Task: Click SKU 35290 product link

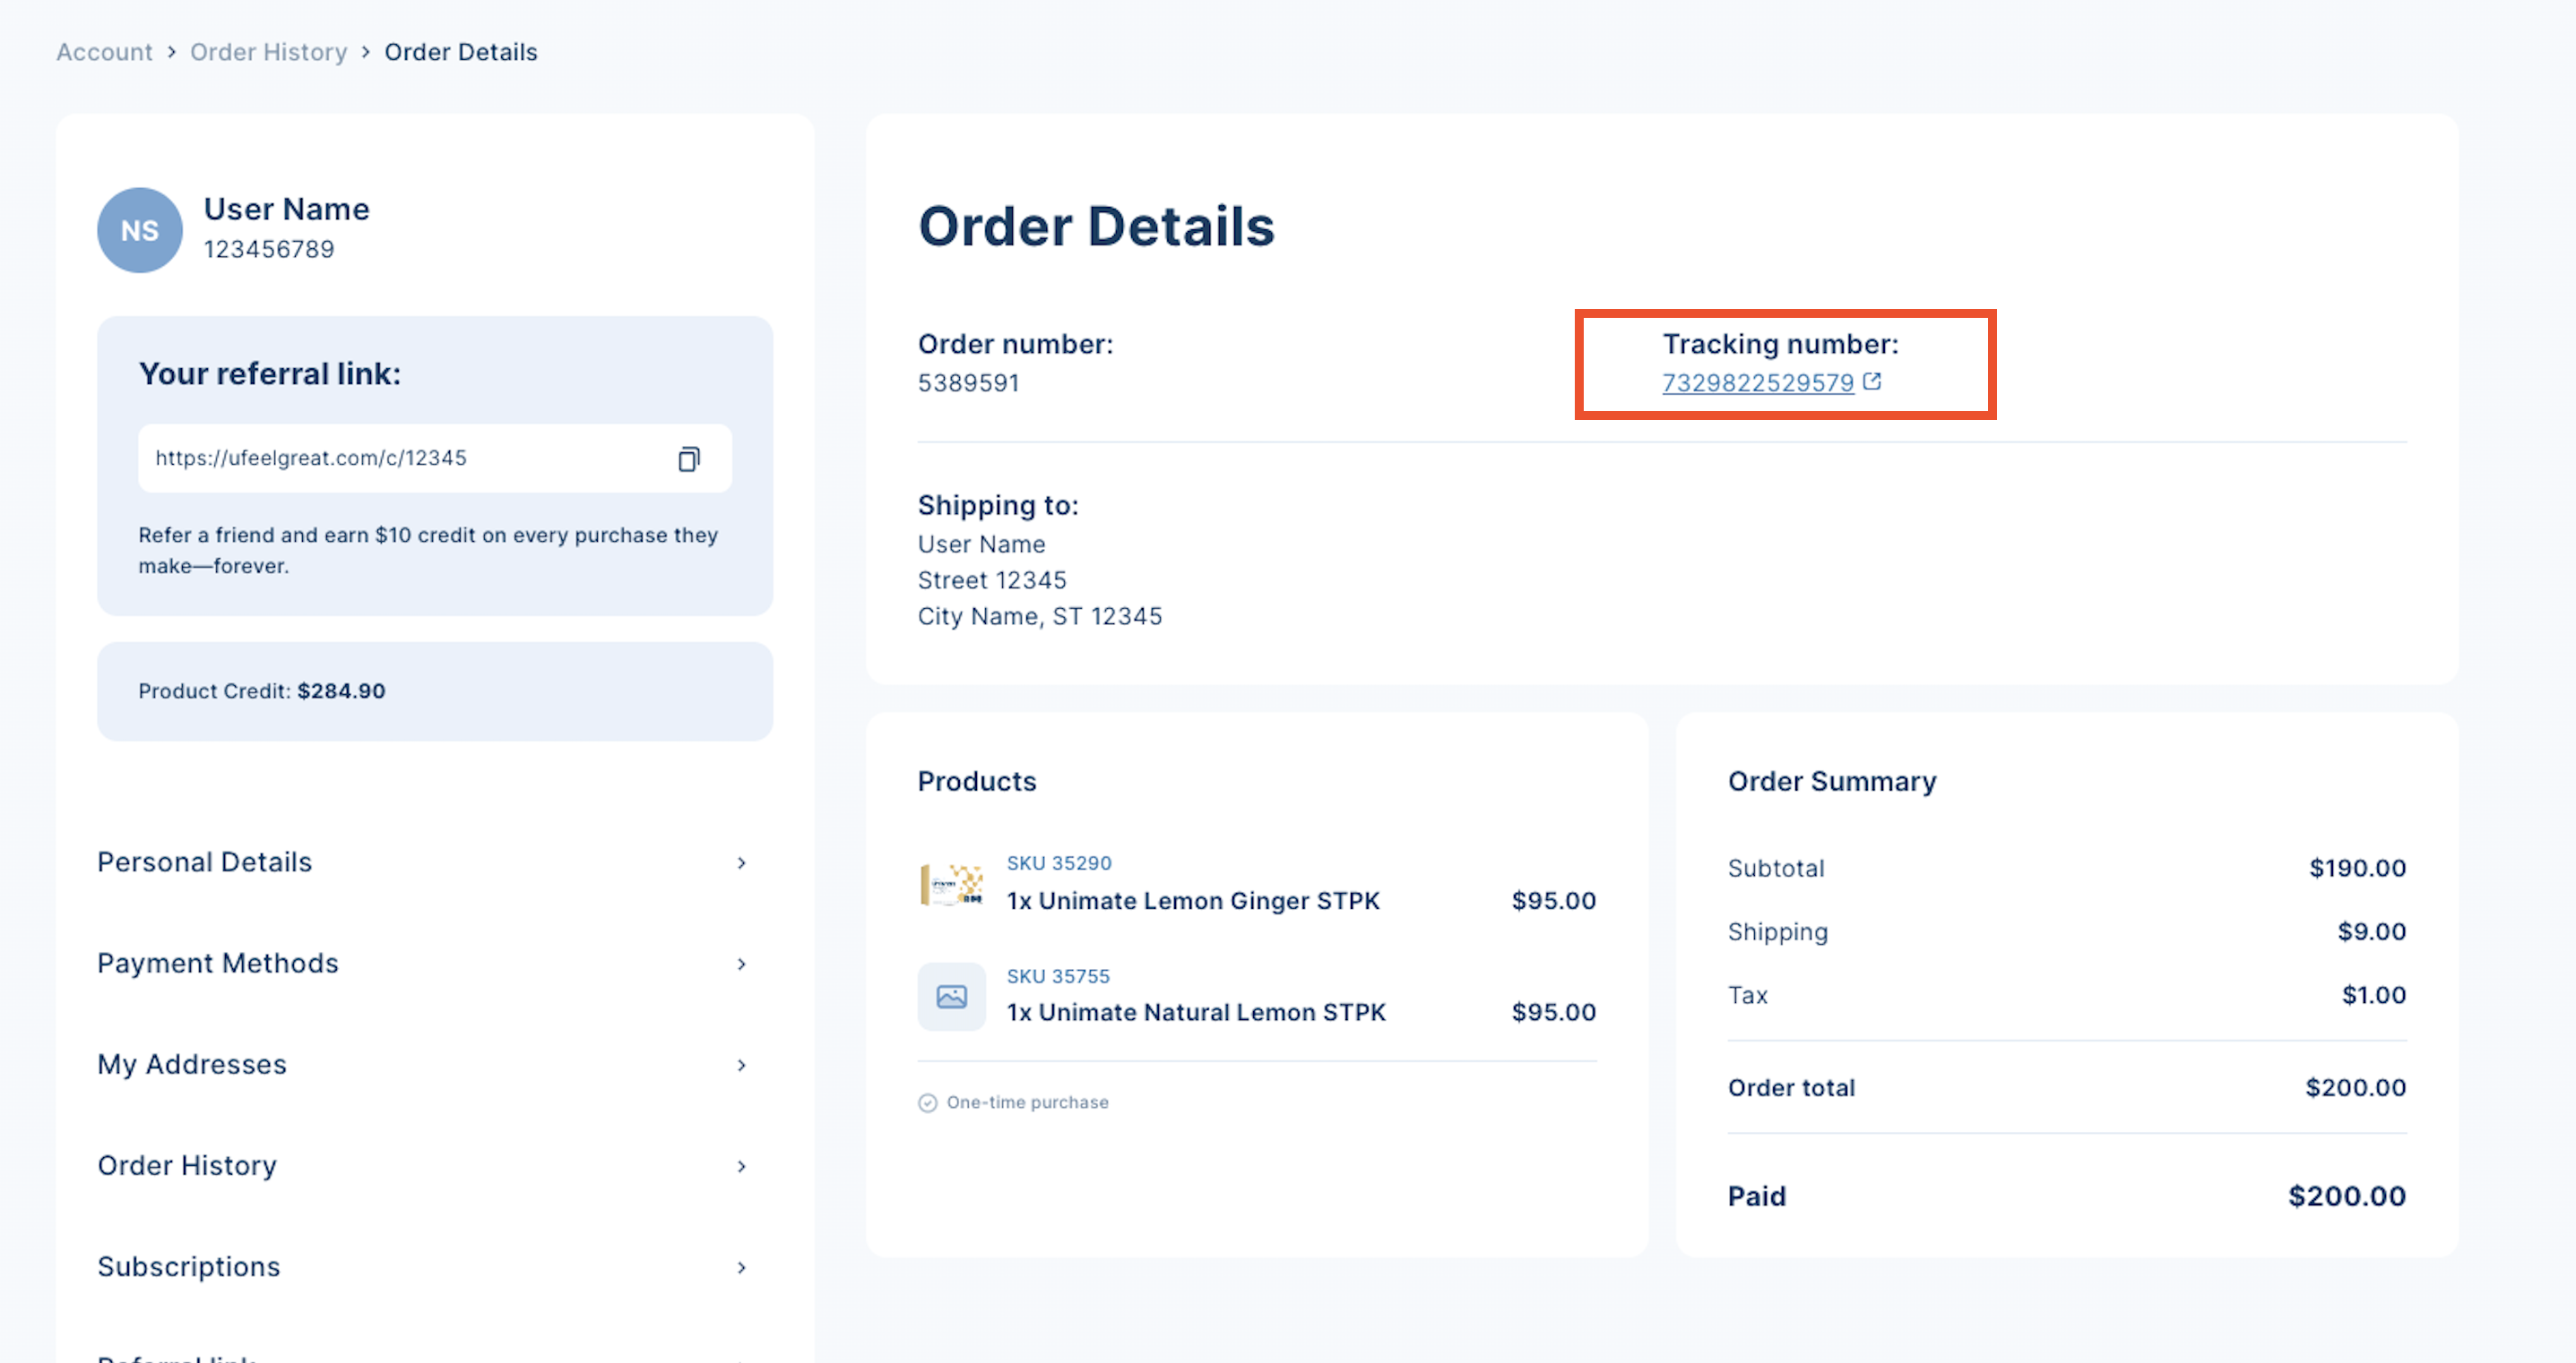Action: pyautogui.click(x=1058, y=862)
